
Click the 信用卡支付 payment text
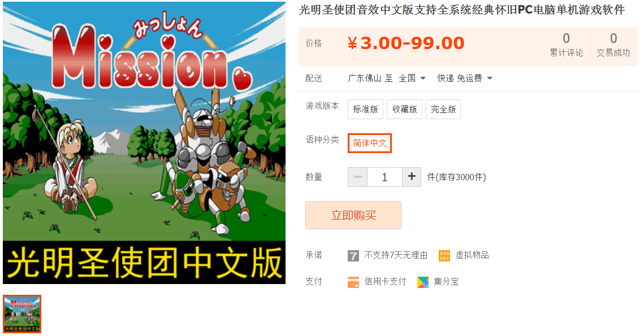click(385, 282)
